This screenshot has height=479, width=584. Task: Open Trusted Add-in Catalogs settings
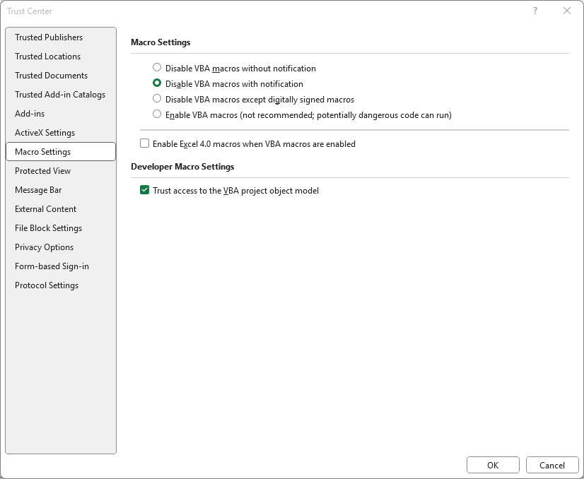click(59, 95)
